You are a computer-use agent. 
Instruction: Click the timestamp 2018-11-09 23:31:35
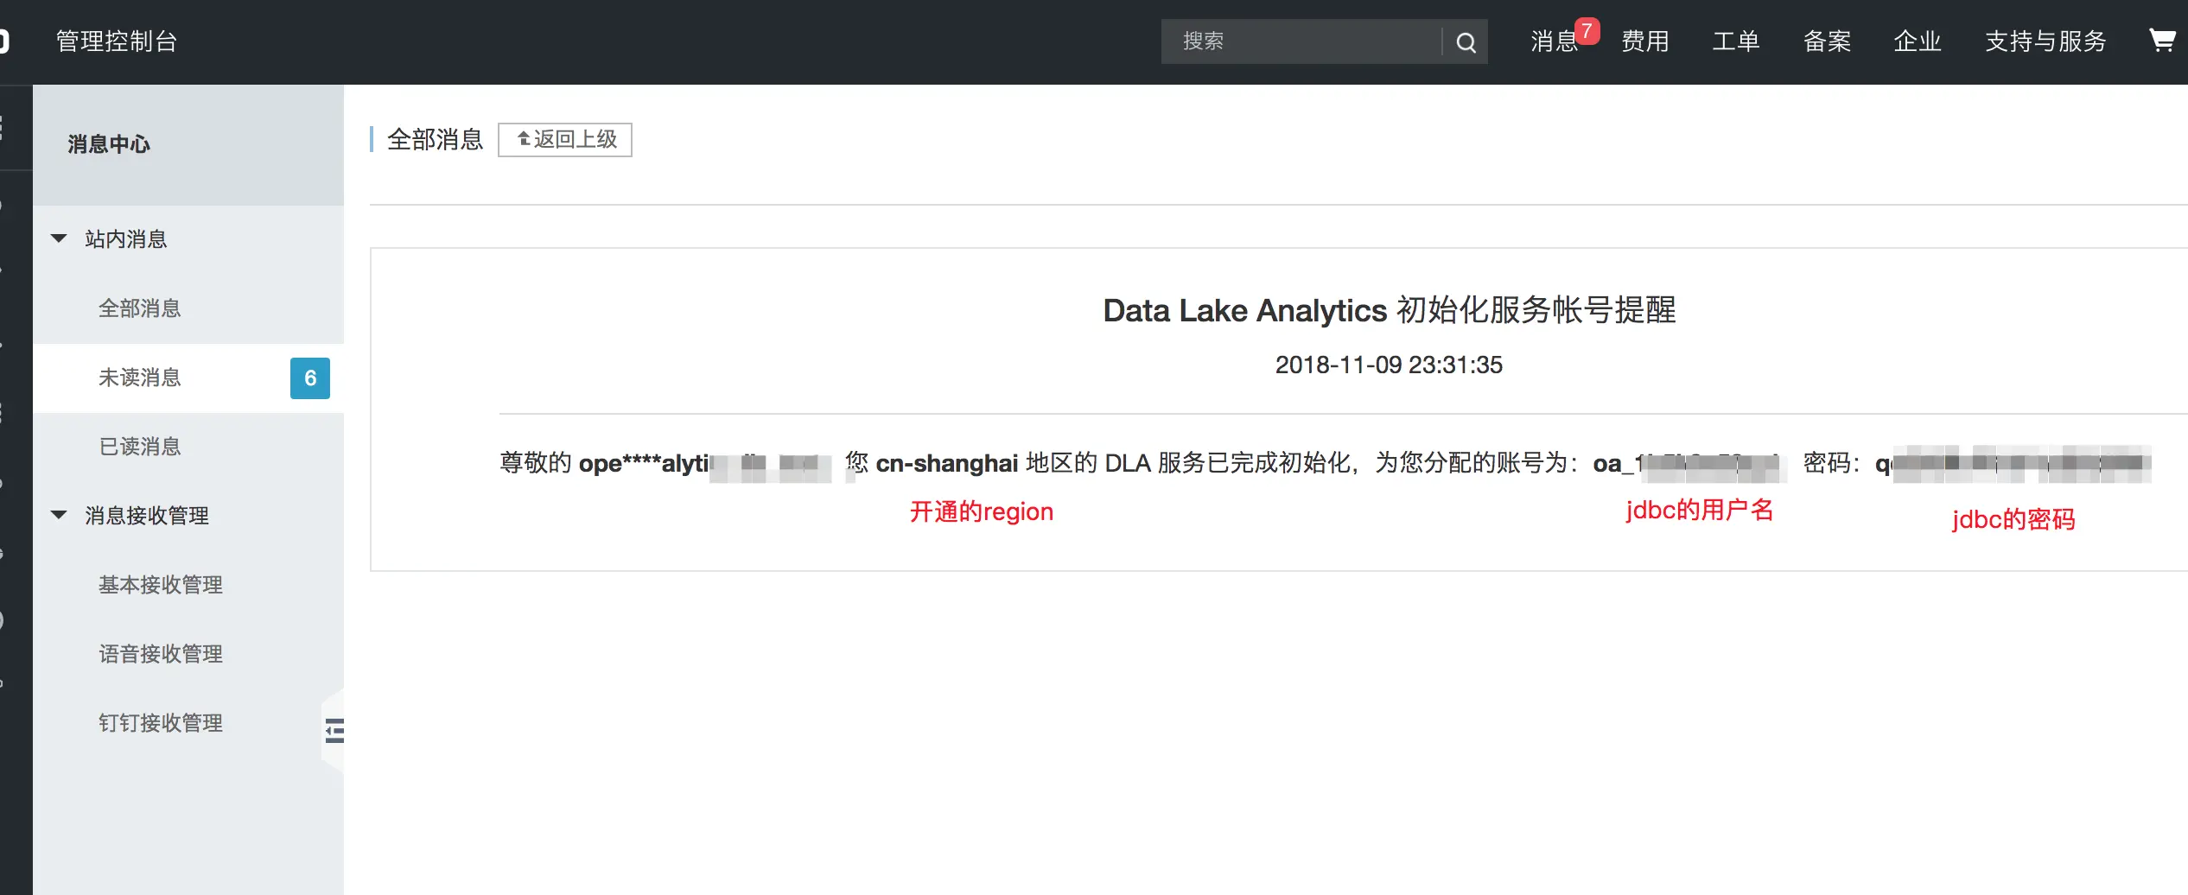tap(1389, 365)
